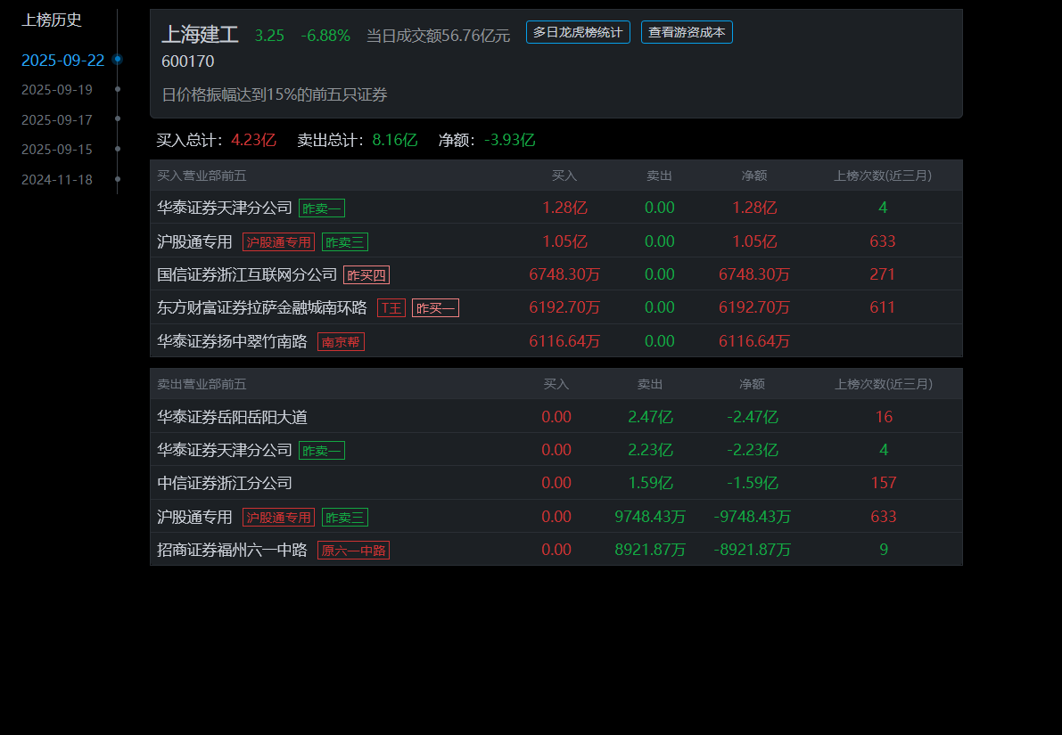Screen dimensions: 1062x735
Task: Click the 原六一中路 tag
Action: pos(353,551)
